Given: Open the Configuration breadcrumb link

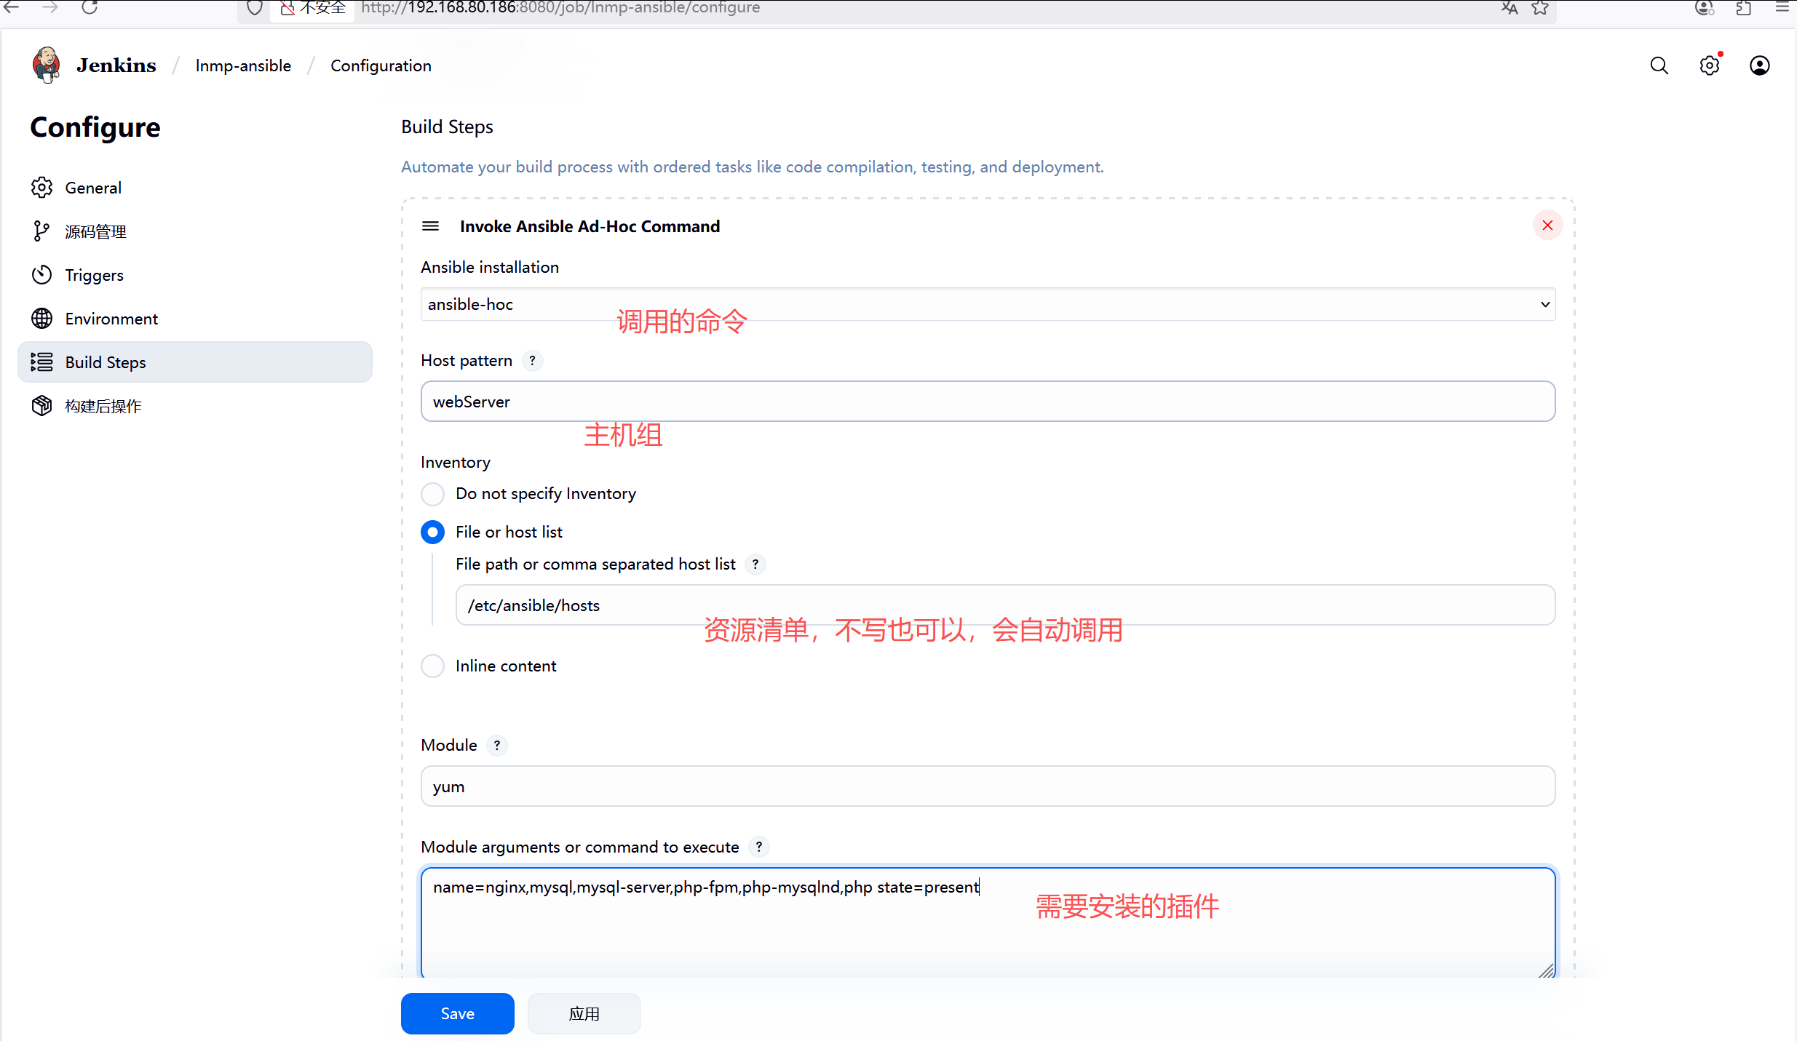Looking at the screenshot, I should tap(381, 66).
